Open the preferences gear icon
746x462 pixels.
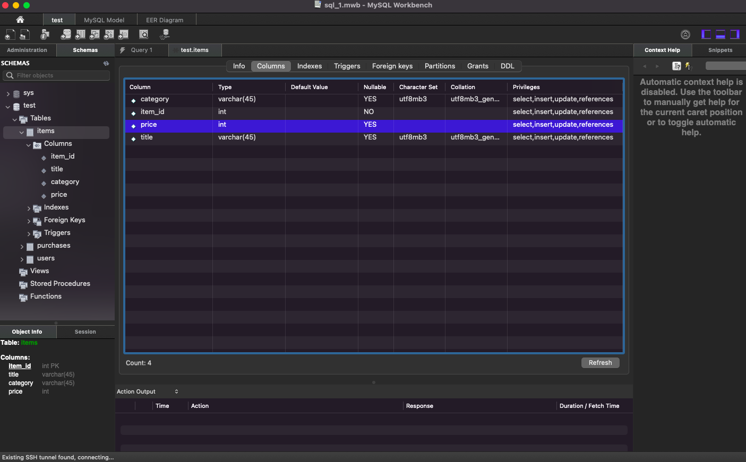click(685, 34)
